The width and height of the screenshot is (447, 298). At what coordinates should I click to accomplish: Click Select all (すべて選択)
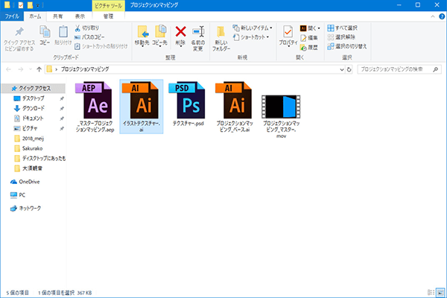pos(343,28)
